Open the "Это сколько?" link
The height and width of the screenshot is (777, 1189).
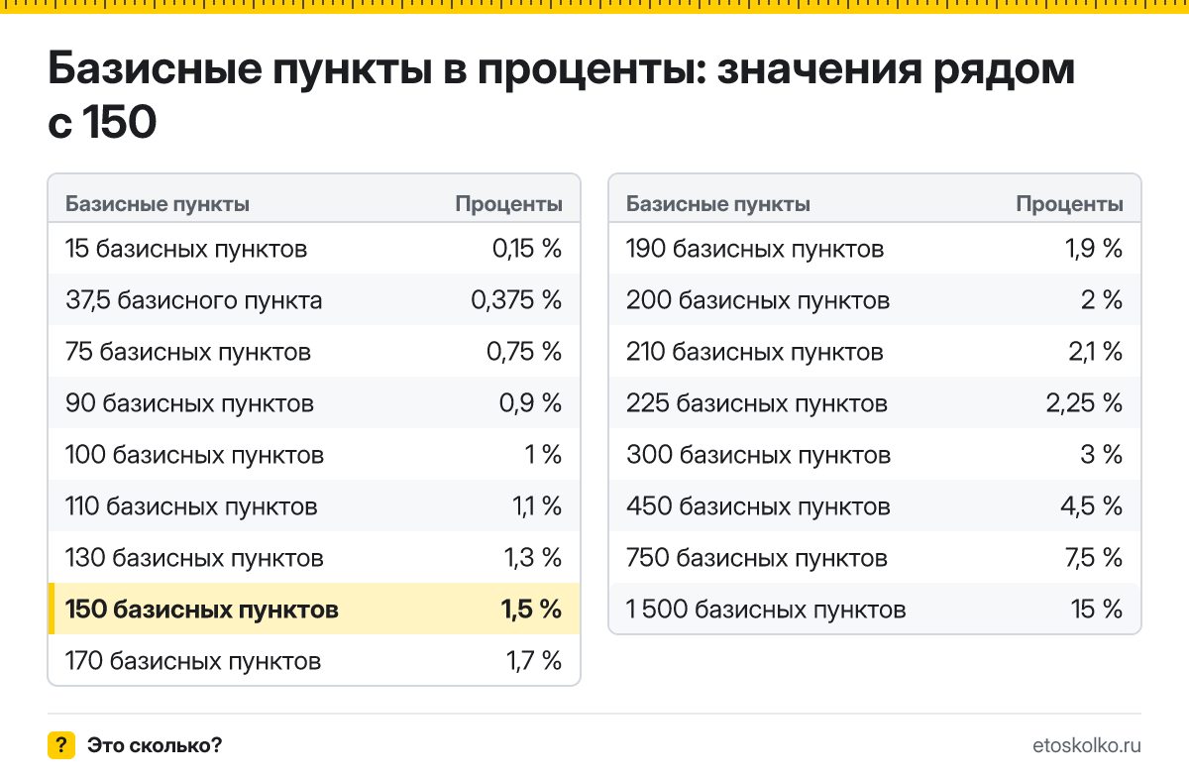[155, 745]
